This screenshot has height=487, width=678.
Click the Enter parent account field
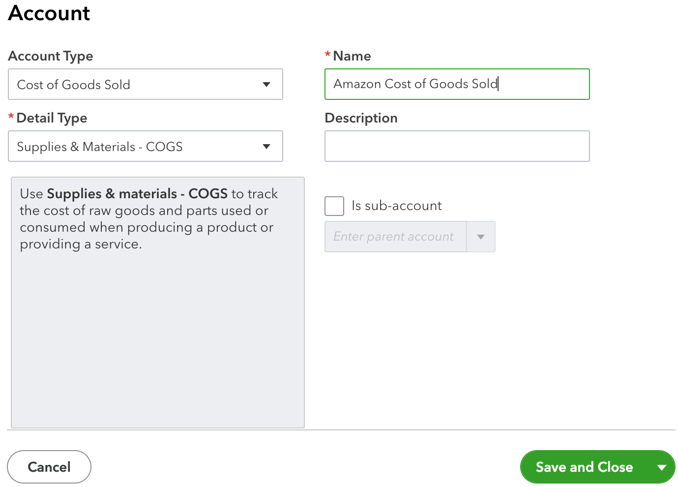[396, 237]
